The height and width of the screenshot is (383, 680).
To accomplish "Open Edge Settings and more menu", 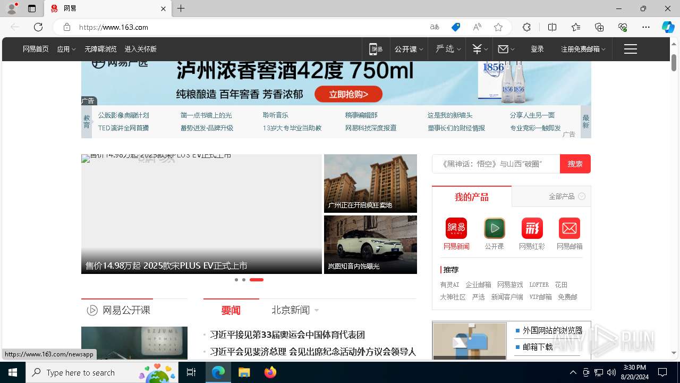I will tap(646, 27).
